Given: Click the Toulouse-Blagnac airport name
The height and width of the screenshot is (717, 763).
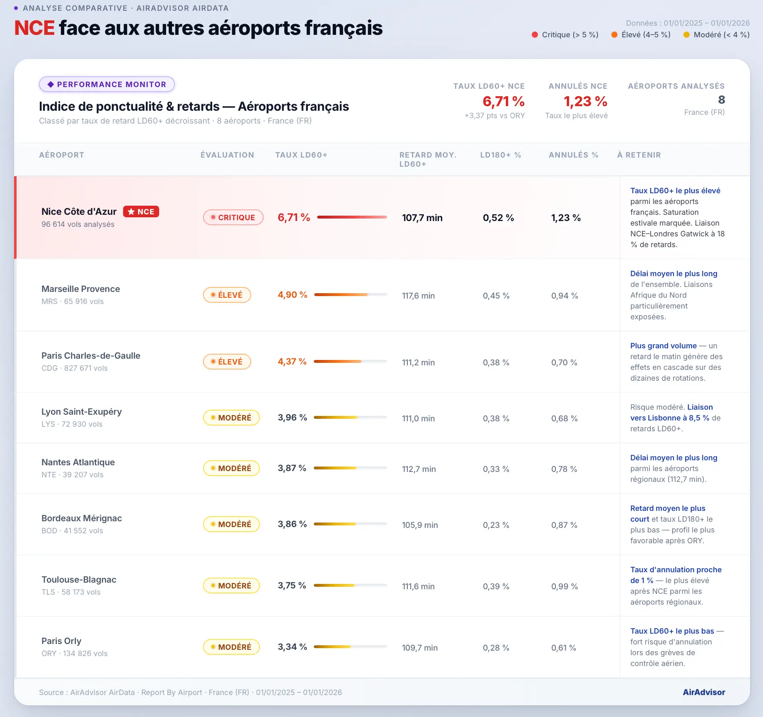Looking at the screenshot, I should click(79, 580).
